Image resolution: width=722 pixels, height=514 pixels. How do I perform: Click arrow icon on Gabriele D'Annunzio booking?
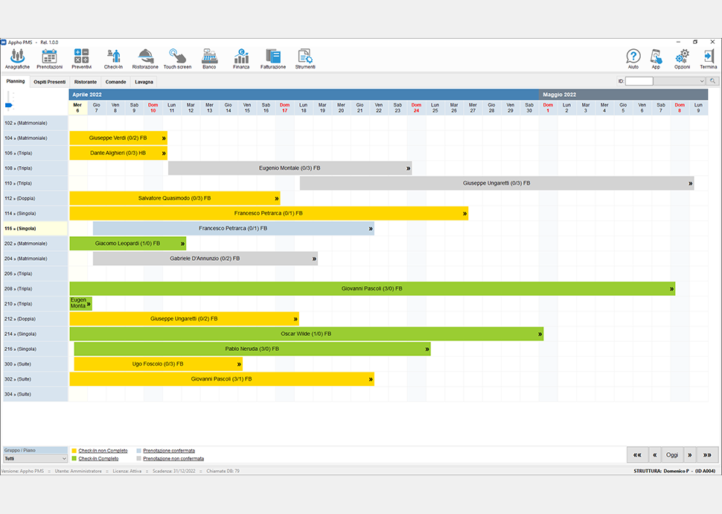pos(314,258)
